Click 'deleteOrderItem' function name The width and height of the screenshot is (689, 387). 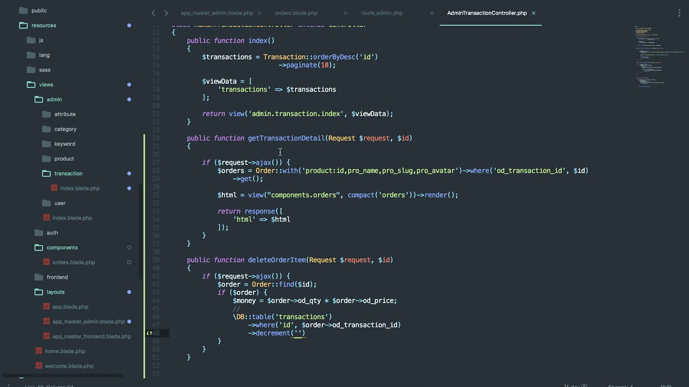[277, 260]
